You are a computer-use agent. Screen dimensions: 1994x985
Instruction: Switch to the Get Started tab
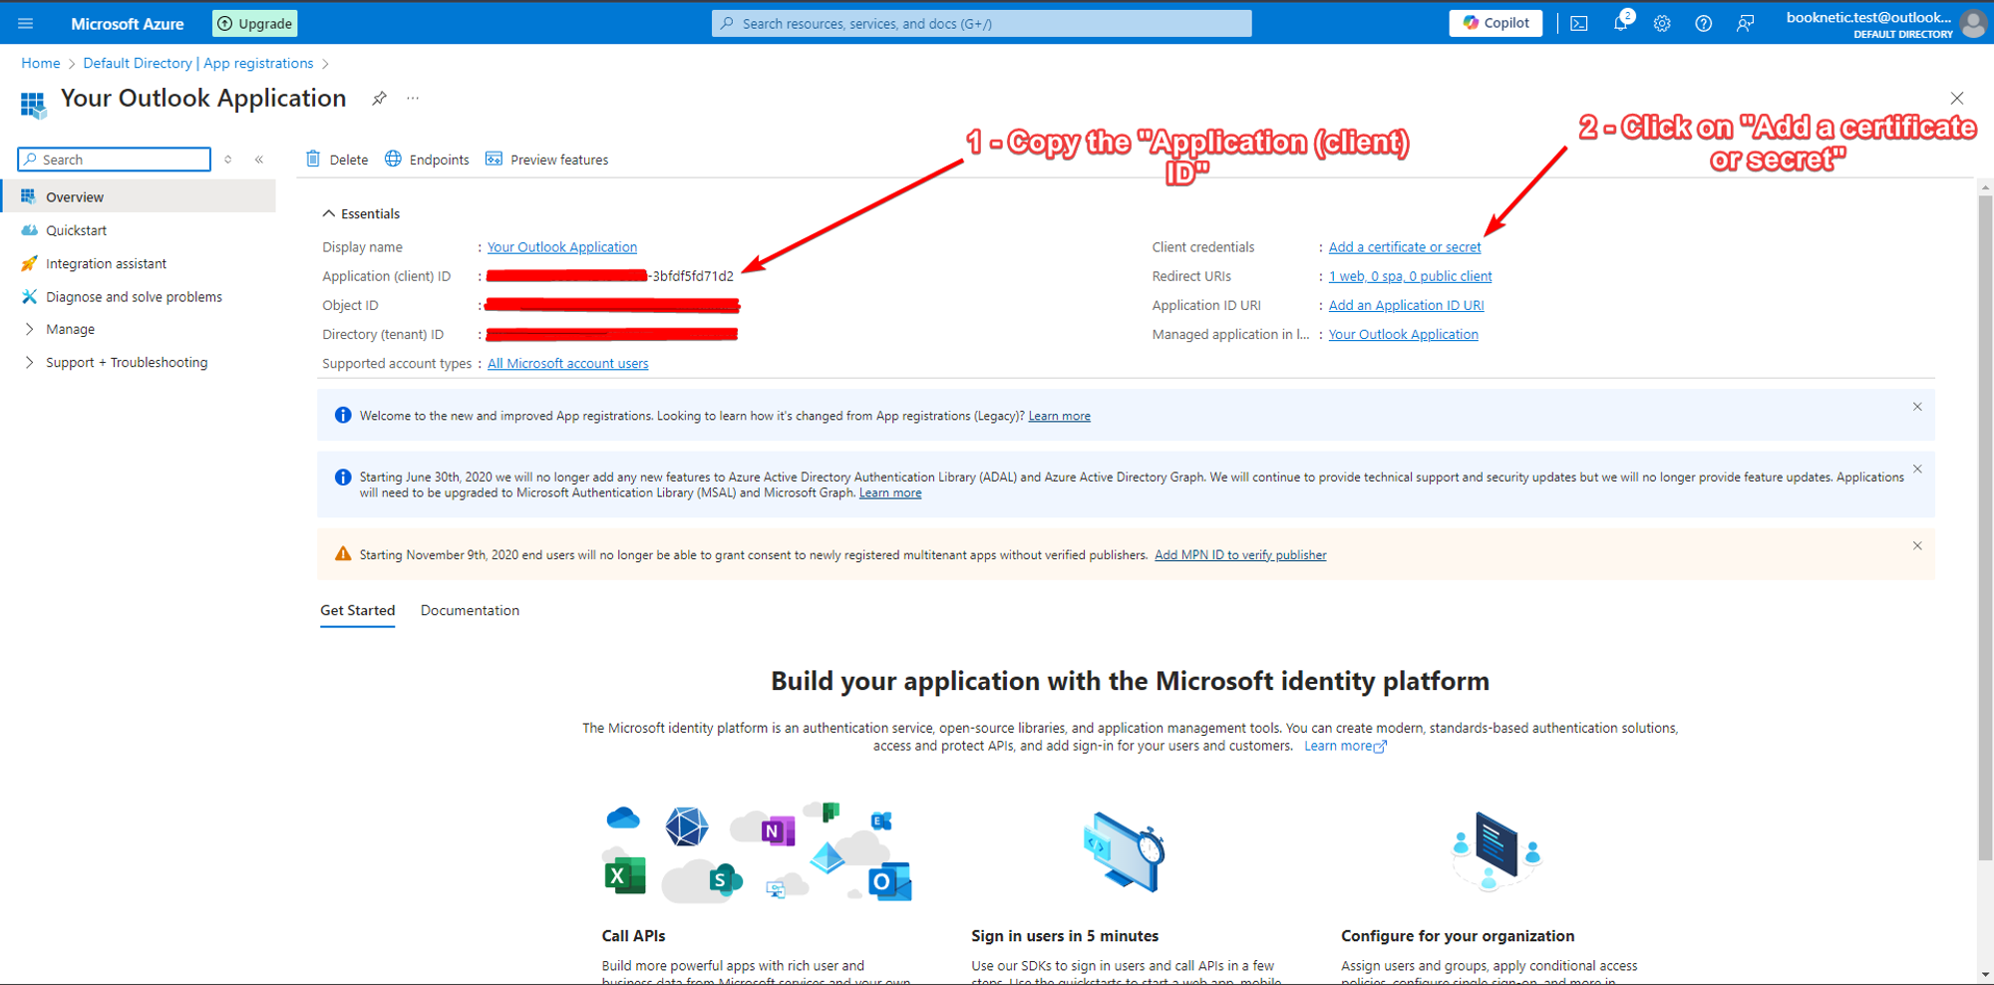[x=357, y=610]
